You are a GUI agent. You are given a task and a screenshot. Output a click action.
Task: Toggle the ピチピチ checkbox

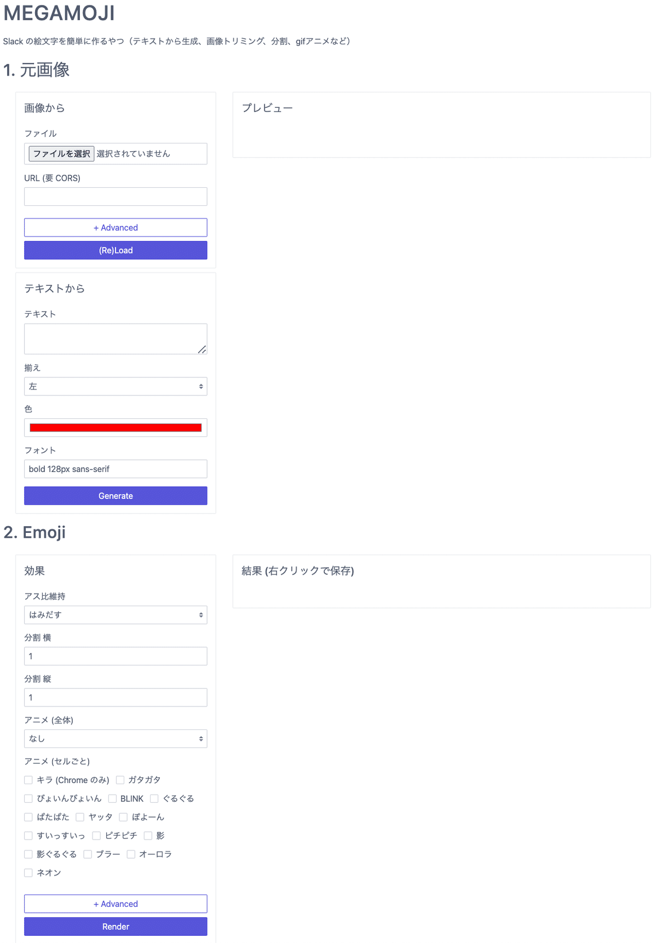pyautogui.click(x=96, y=836)
